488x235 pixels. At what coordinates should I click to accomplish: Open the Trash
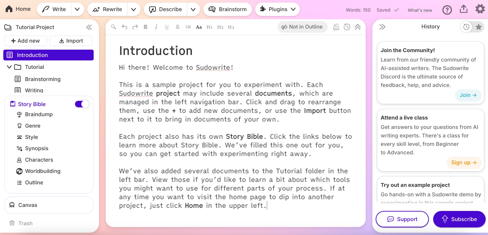tap(21, 223)
